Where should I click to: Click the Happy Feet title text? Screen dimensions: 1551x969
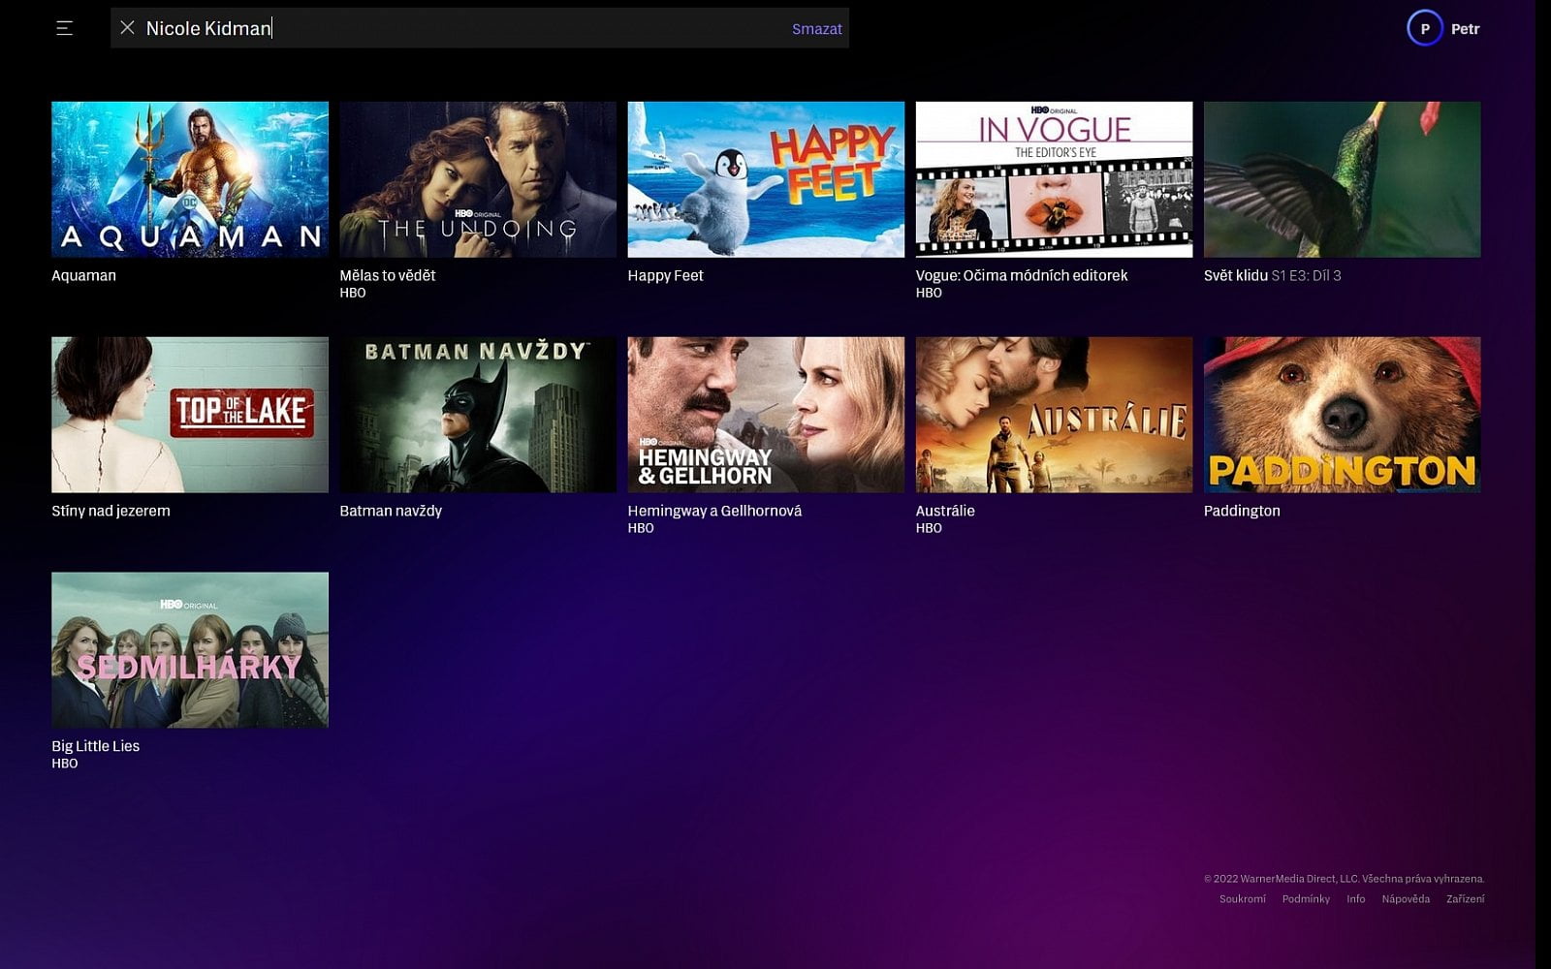[665, 275]
